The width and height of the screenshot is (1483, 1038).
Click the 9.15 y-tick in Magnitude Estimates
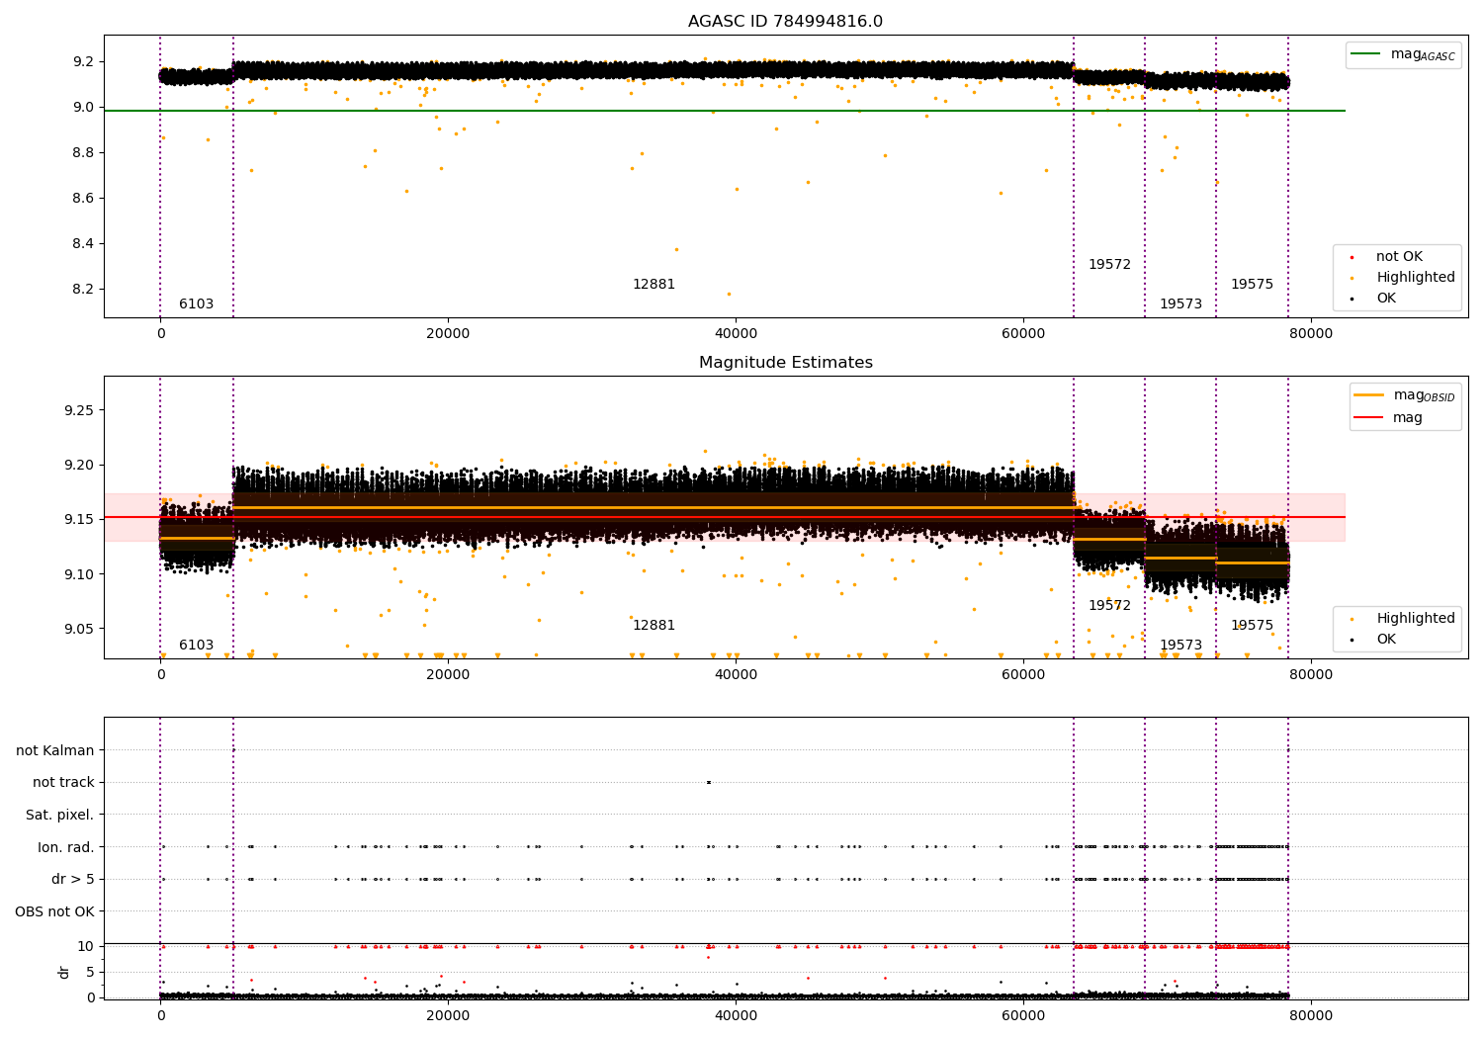coord(80,520)
